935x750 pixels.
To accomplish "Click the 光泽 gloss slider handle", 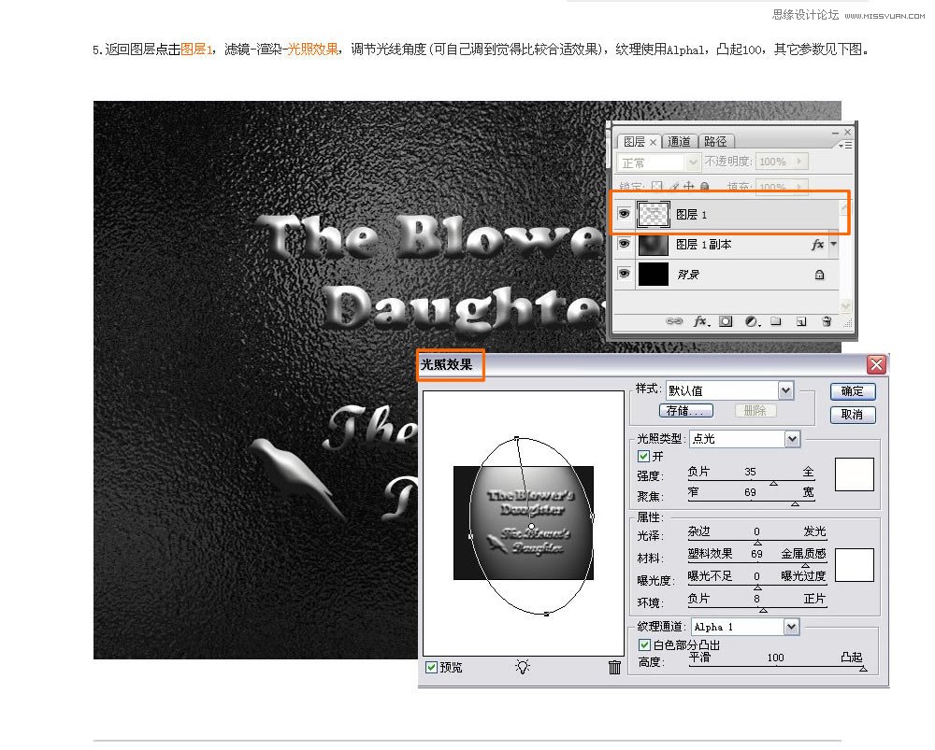I will click(757, 543).
